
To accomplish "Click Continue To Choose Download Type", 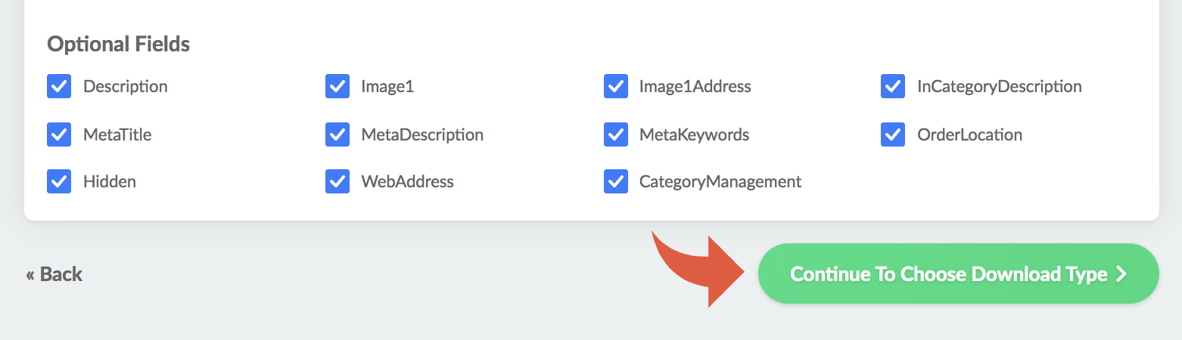I will (x=959, y=274).
